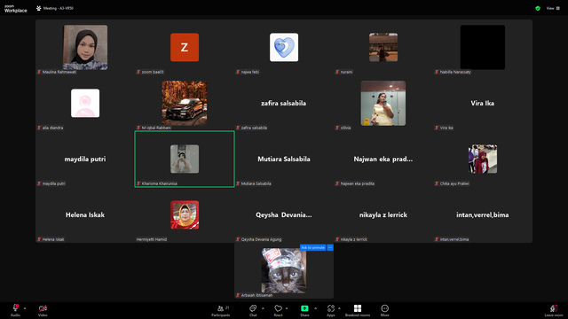This screenshot has width=568, height=319.
Task: Open the React emoji menu
Action: pos(278,310)
